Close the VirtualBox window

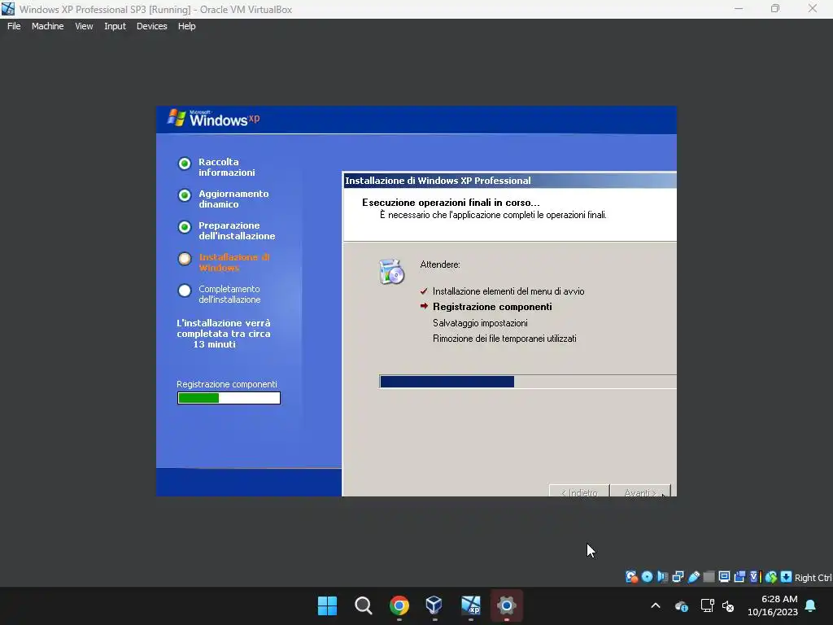point(813,9)
